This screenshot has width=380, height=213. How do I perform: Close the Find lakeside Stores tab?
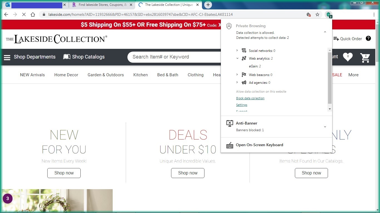[131, 5]
